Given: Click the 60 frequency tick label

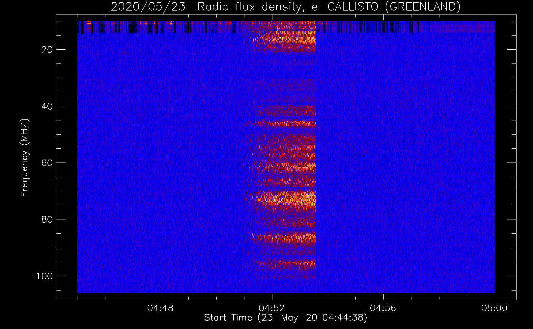Looking at the screenshot, I should pyautogui.click(x=47, y=163).
